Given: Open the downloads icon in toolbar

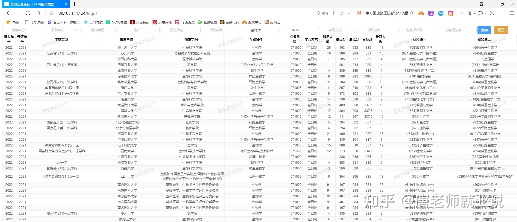Looking at the screenshot, I should tap(461, 13).
